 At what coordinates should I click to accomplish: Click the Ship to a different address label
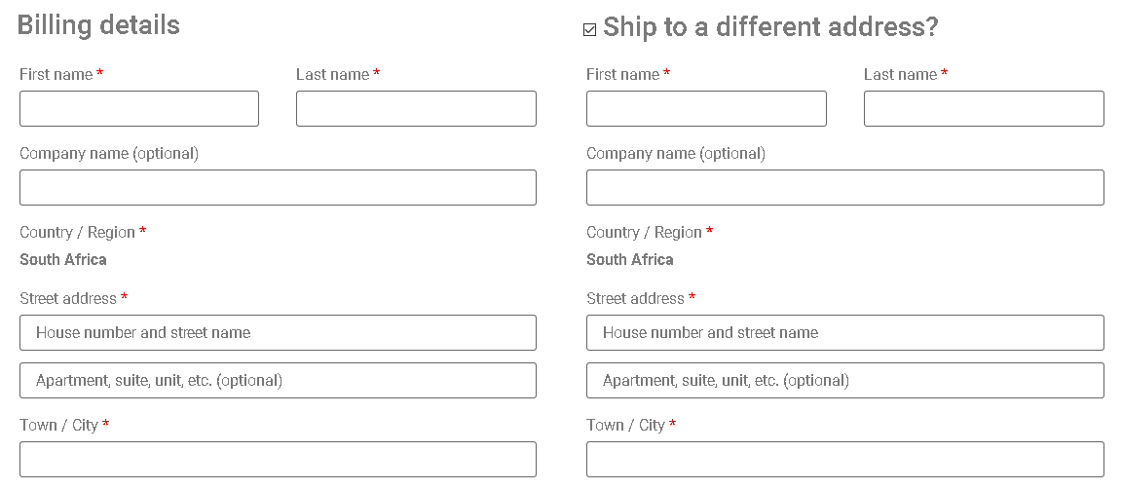click(x=769, y=27)
